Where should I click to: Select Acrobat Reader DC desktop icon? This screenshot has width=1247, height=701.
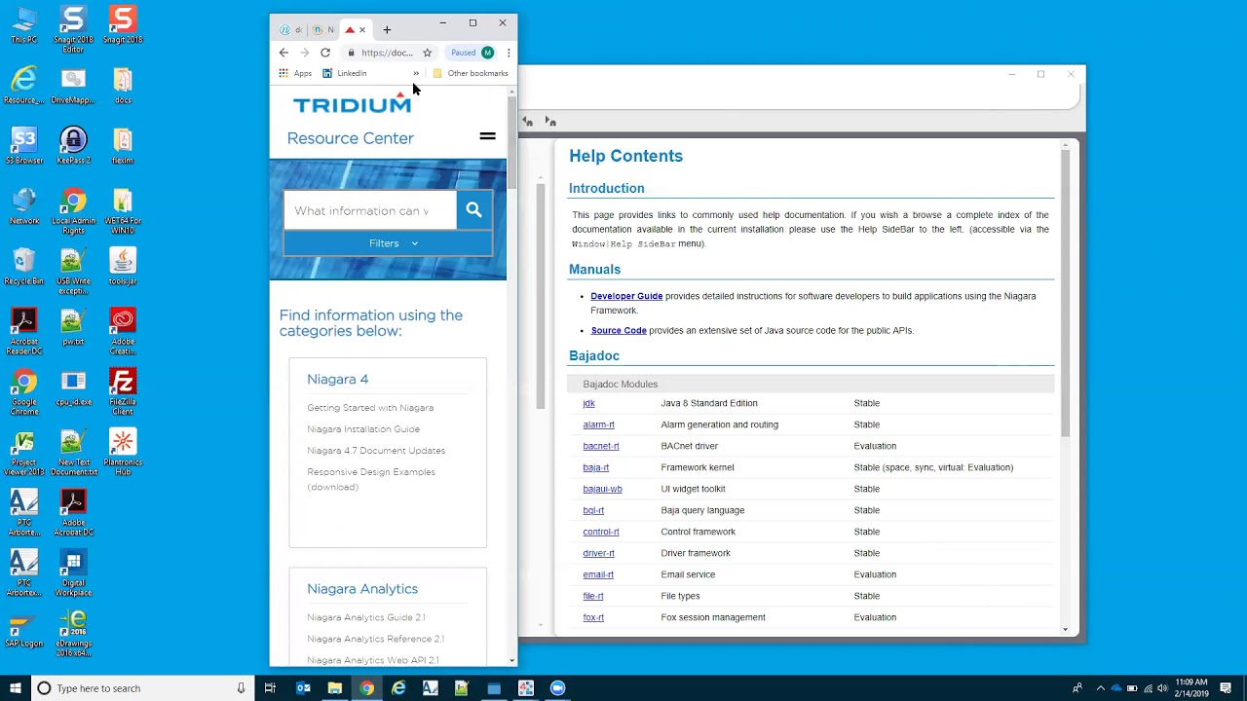coord(23,329)
